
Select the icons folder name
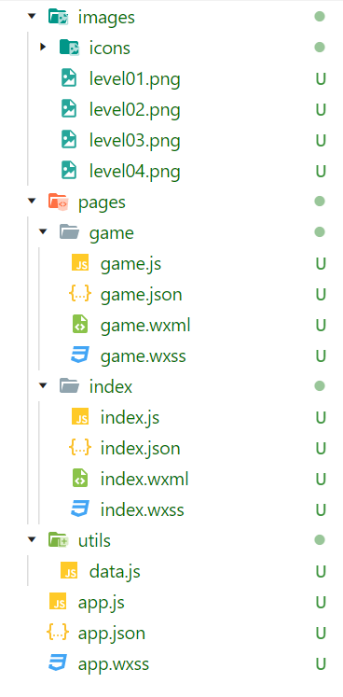[110, 48]
